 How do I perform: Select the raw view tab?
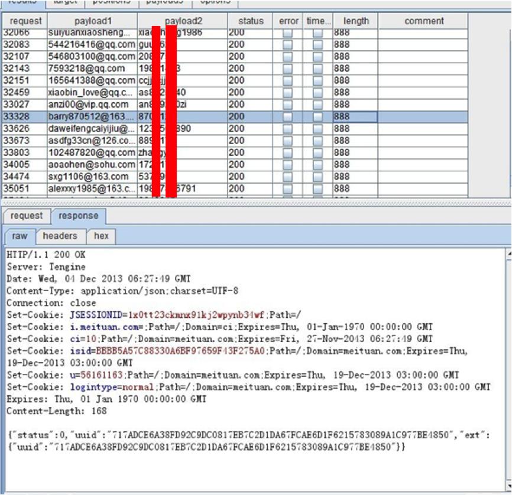(20, 236)
